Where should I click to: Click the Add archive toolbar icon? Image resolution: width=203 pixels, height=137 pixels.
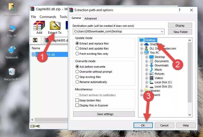click(x=39, y=26)
